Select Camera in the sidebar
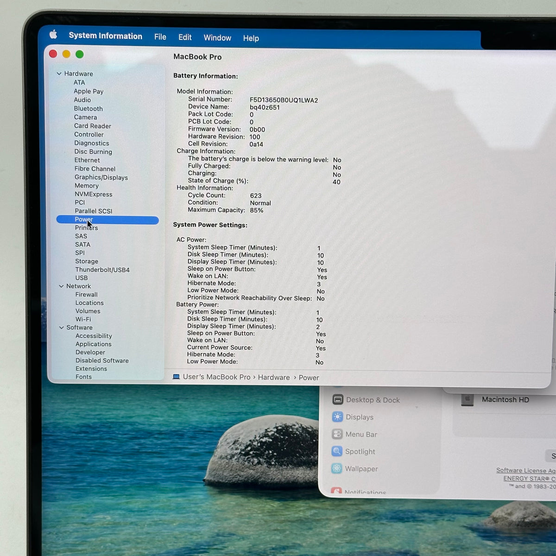Viewport: 556px width, 556px height. [86, 117]
